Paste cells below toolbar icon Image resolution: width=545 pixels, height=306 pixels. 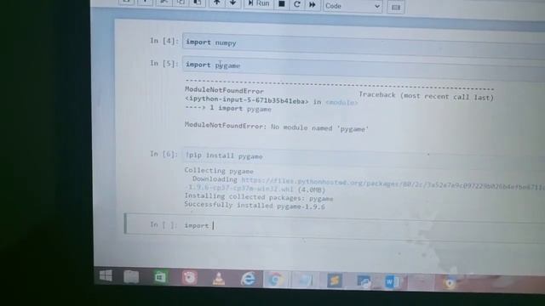(197, 3)
